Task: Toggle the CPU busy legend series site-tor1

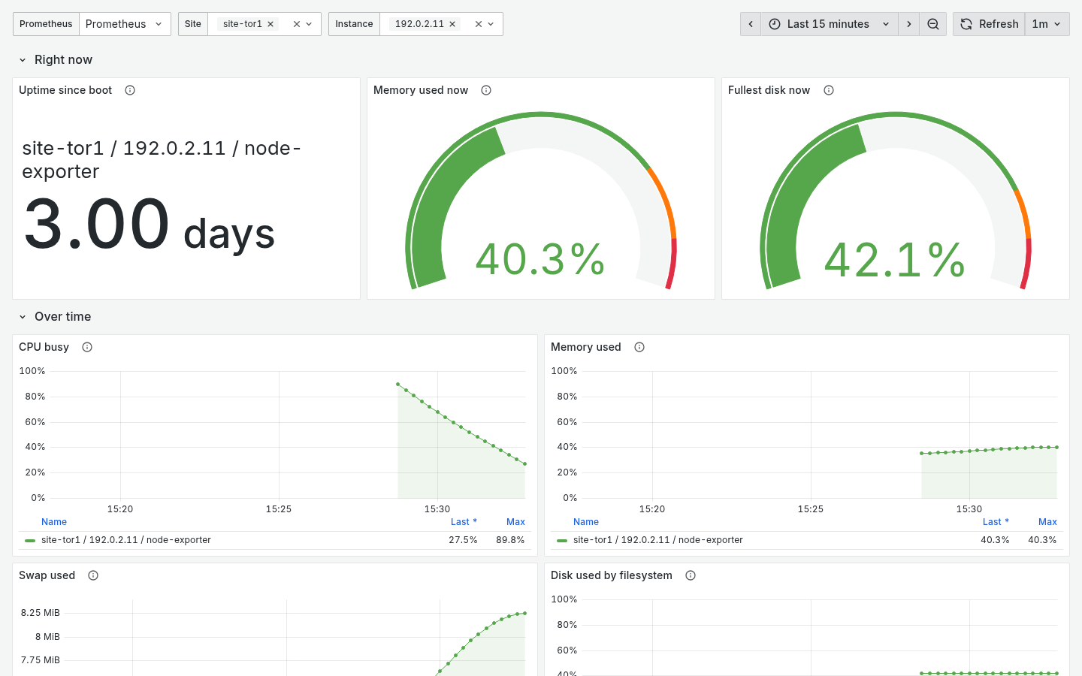Action: pyautogui.click(x=126, y=540)
